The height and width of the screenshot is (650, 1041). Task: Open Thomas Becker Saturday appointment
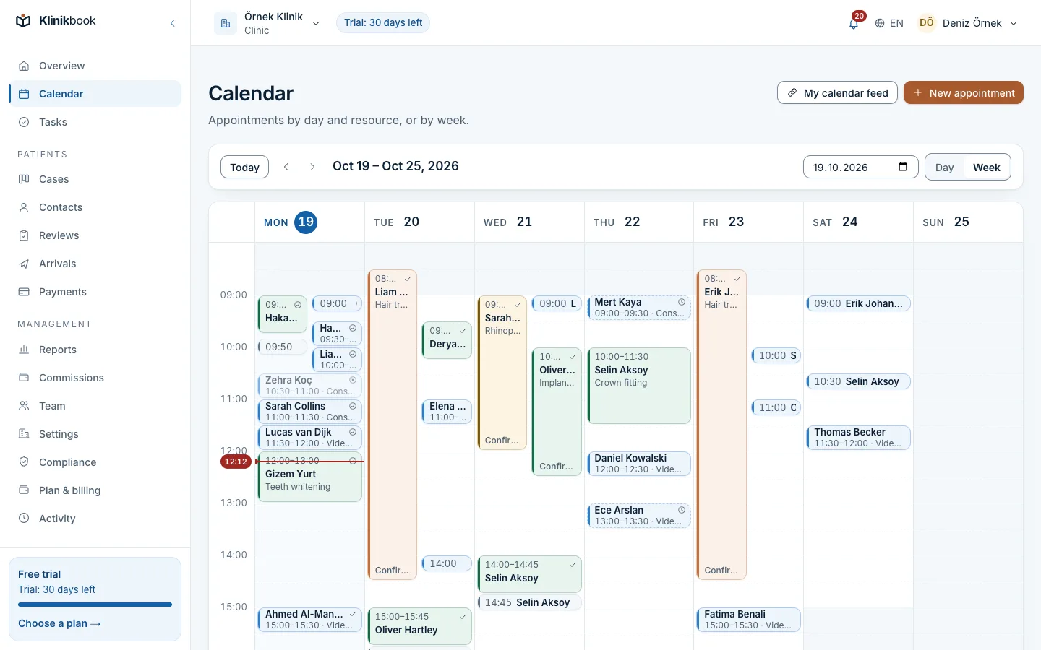pos(858,438)
